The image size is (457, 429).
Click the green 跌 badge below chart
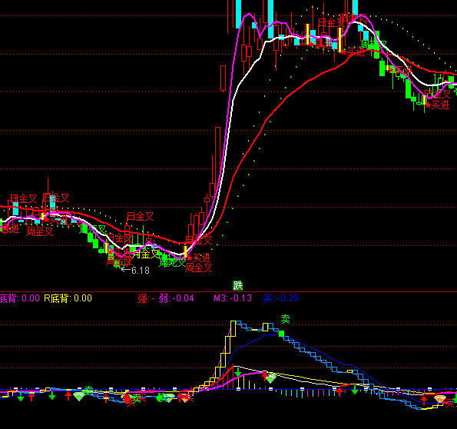(238, 285)
